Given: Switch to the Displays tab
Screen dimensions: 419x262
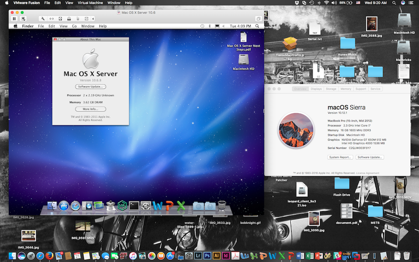Looking at the screenshot, I should pyautogui.click(x=316, y=89).
